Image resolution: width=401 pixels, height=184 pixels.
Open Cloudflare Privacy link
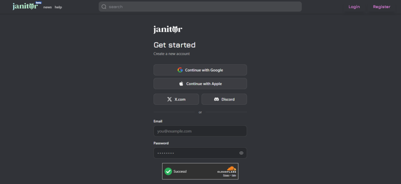click(226, 175)
